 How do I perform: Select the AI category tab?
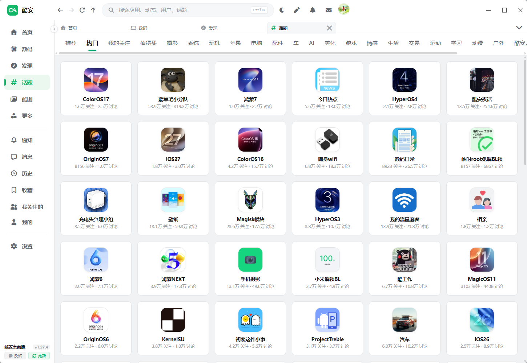pos(311,43)
